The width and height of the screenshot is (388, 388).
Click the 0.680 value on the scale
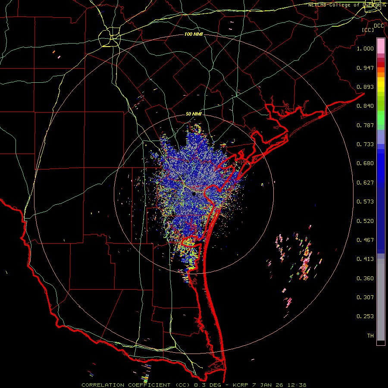(x=365, y=163)
